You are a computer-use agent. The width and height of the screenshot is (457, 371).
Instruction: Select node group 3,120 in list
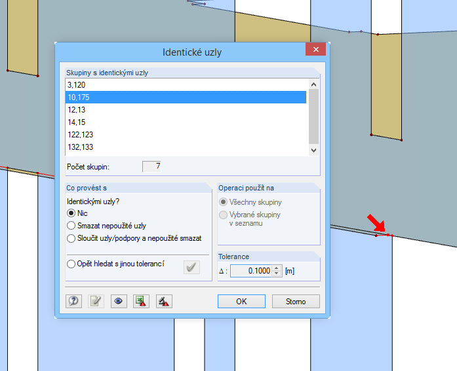tap(186, 85)
